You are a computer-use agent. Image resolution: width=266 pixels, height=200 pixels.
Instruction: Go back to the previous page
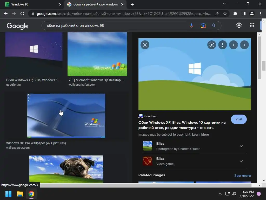6,14
